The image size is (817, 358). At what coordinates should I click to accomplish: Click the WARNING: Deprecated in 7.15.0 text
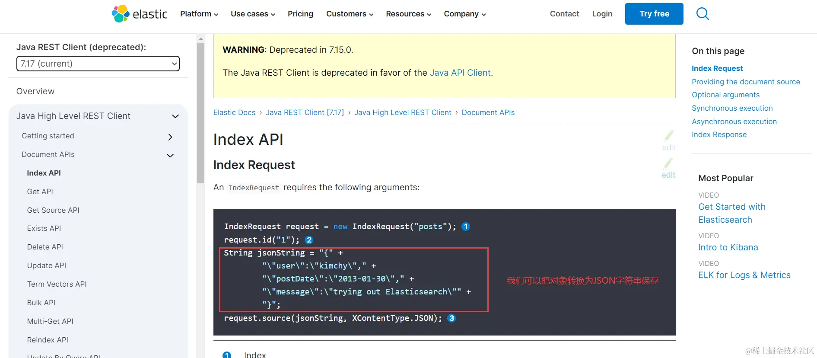288,50
